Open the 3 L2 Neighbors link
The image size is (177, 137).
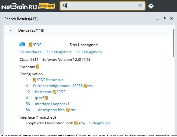89,52
